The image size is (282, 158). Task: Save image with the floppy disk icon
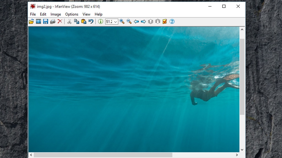(45, 21)
